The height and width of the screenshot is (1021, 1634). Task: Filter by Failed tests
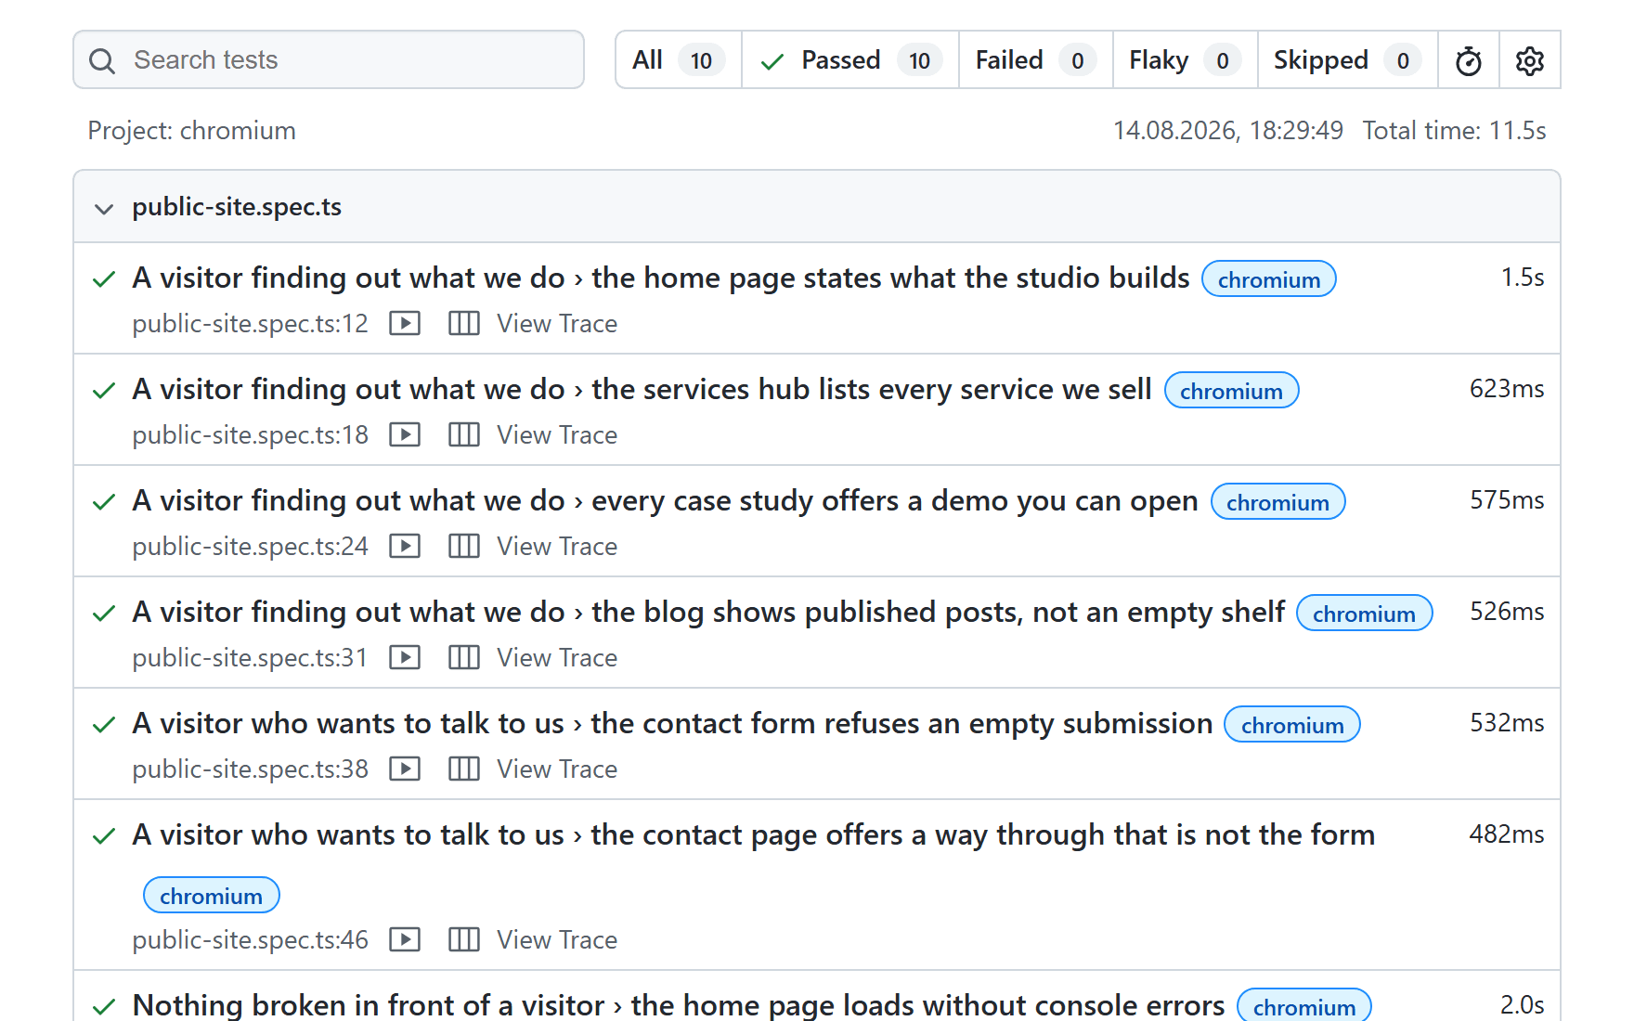coord(1036,59)
